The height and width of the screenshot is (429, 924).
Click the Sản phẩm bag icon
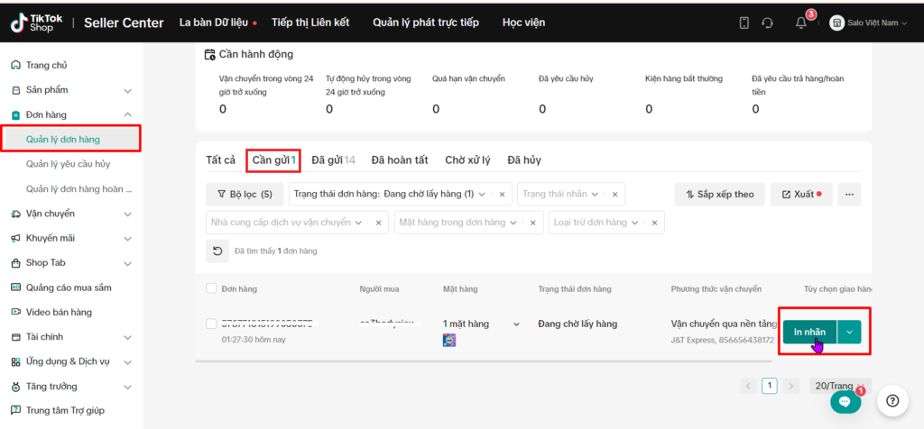pos(16,90)
